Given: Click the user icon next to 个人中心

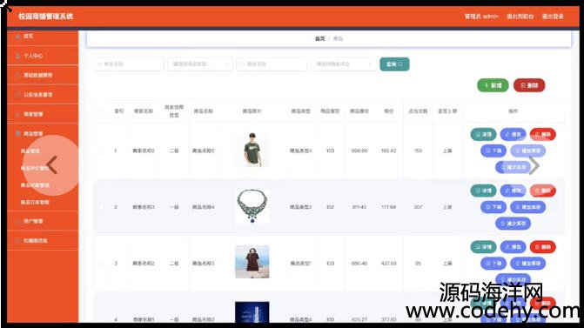Looking at the screenshot, I should [18, 56].
